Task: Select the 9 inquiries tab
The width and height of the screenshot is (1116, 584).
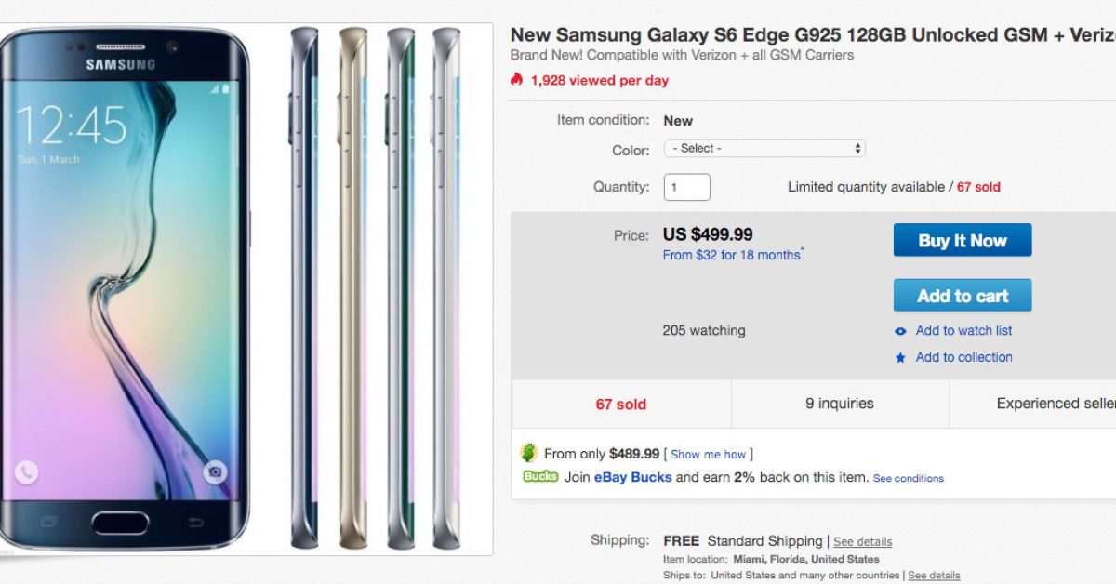Action: point(840,404)
